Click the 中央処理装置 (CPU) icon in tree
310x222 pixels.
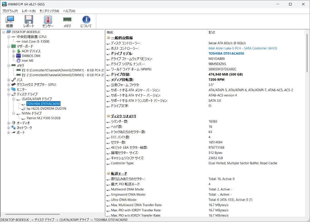[x=13, y=36]
